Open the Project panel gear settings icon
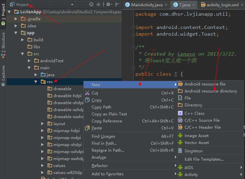This screenshot has width=245, height=179. point(109,5)
